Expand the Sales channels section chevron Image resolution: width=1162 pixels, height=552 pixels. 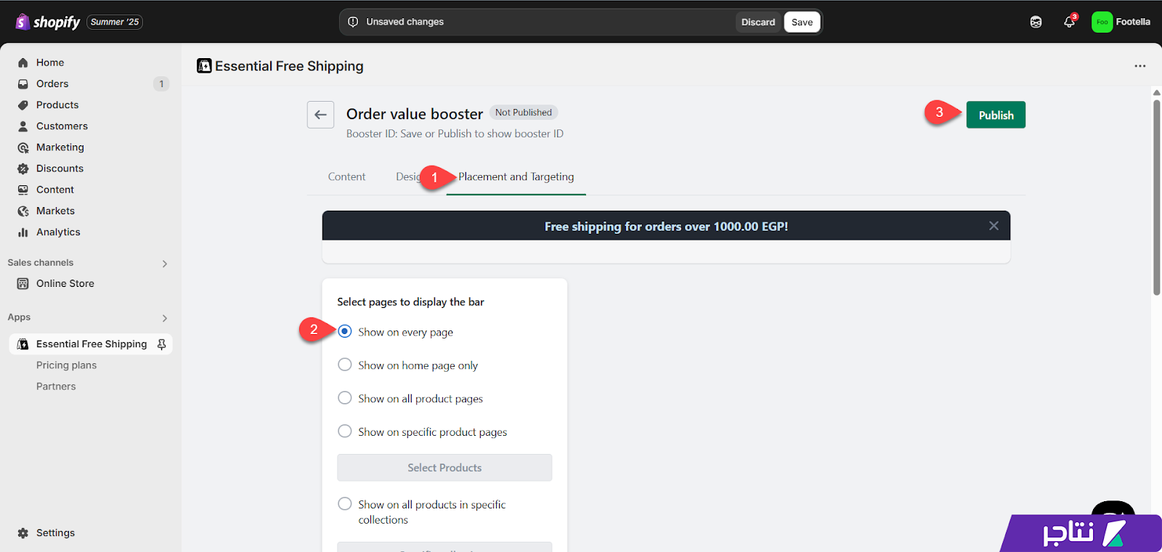click(165, 264)
